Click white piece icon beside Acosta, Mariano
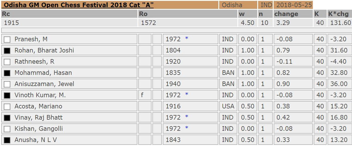Image resolution: width=352 pixels, height=146 pixels. point(7,107)
